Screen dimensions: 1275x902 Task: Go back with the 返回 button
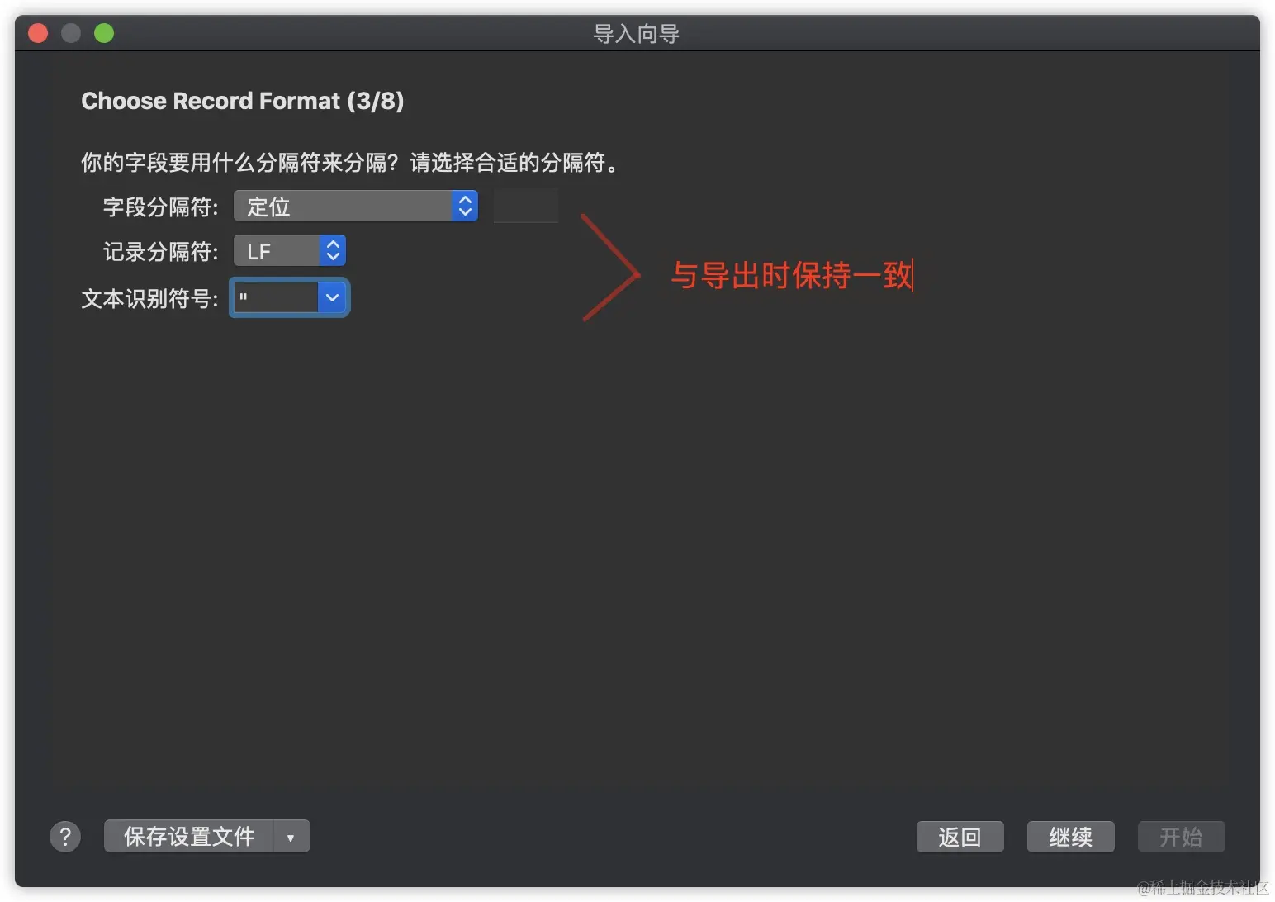[x=960, y=837]
